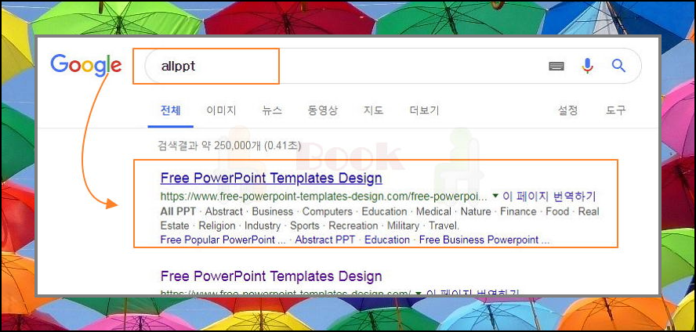Switch to the 동영상 tab
Image resolution: width=696 pixels, height=332 pixels.
coord(323,110)
